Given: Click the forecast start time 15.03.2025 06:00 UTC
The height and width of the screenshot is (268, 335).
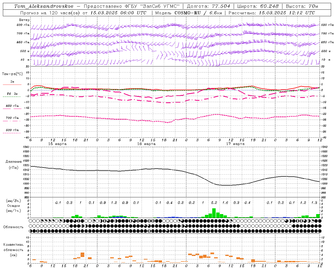Looking at the screenshot, I should pyautogui.click(x=118, y=13).
